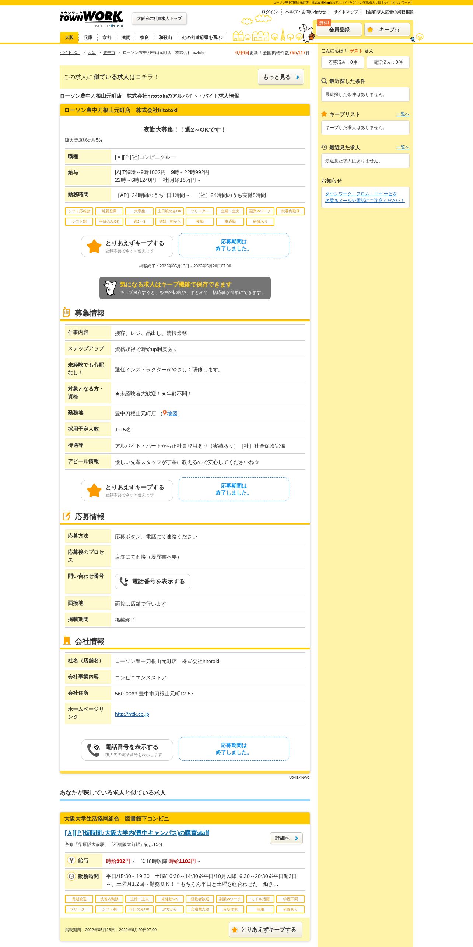Open ヘルプ・お問い合わせ link

point(306,12)
